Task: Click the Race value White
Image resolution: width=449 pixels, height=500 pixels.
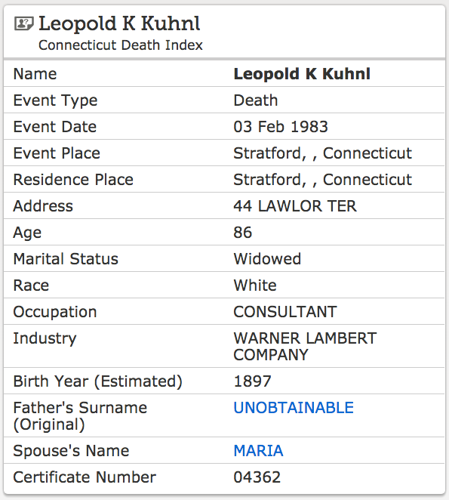Action: click(255, 285)
